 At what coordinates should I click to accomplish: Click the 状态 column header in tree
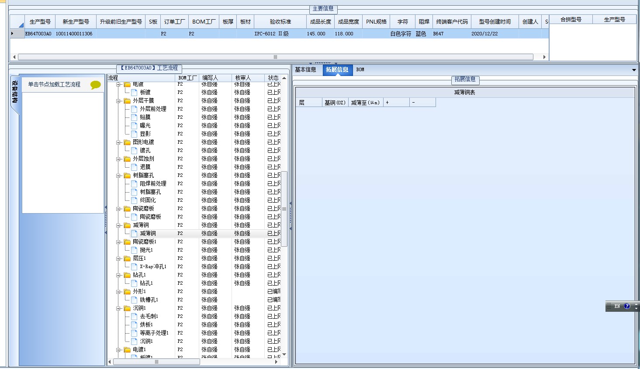273,78
